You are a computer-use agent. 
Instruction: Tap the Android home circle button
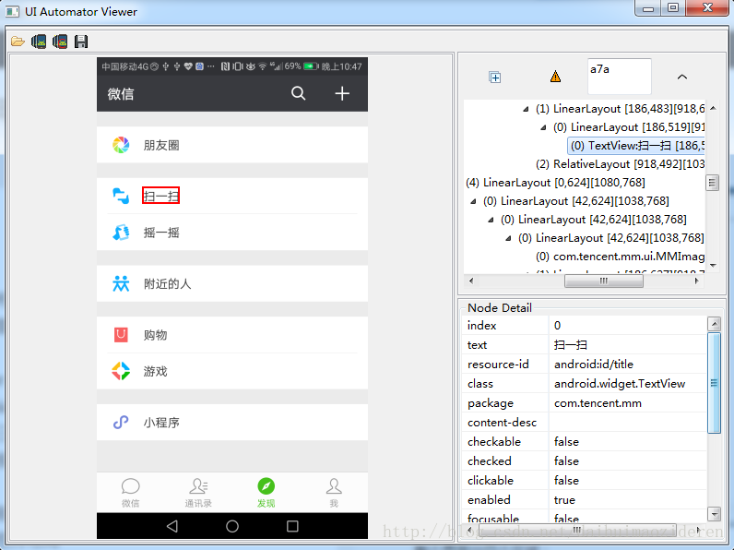click(232, 526)
